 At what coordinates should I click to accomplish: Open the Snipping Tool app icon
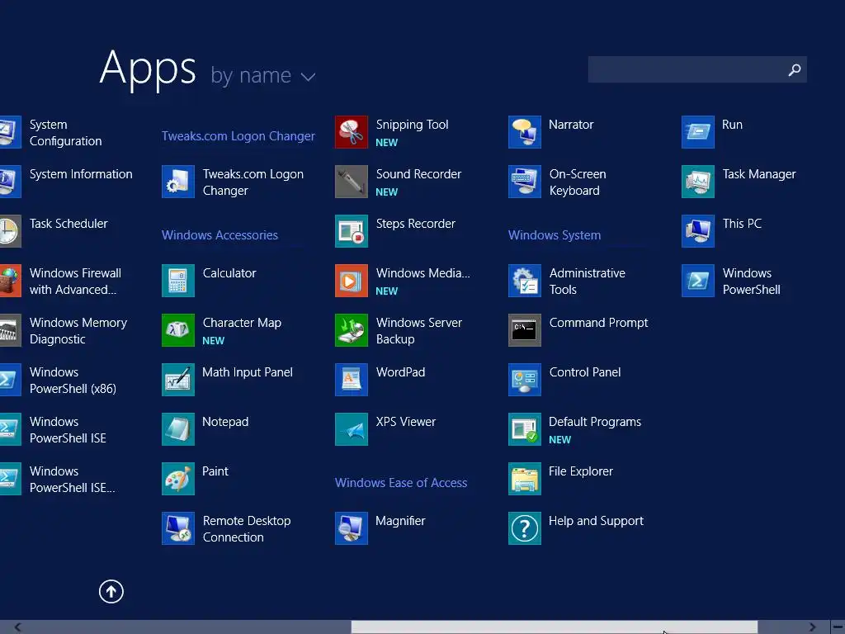[352, 132]
